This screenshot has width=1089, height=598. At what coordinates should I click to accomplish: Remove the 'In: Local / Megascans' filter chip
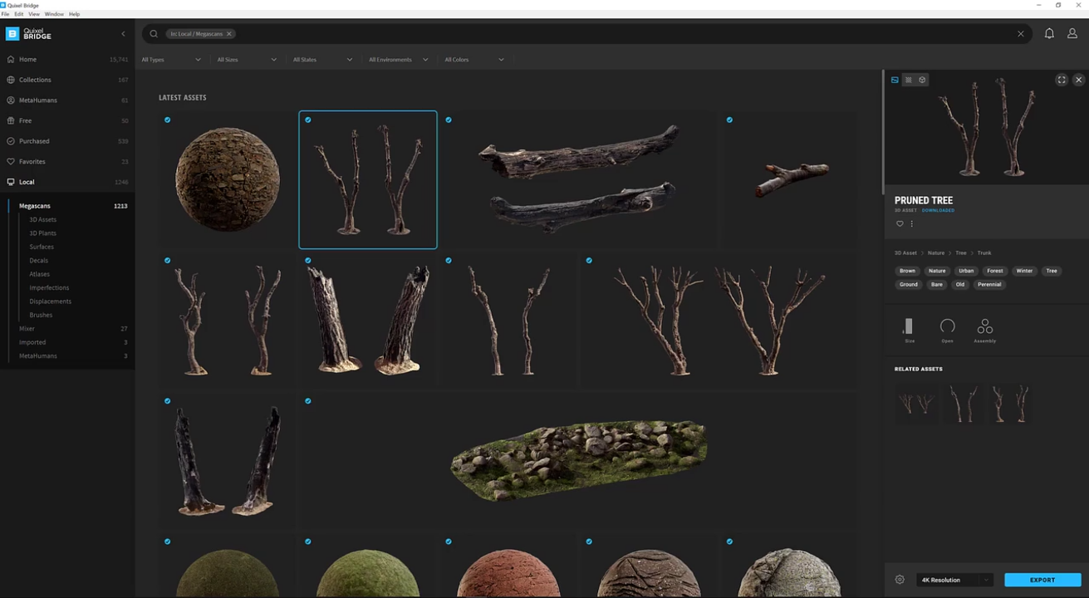229,34
